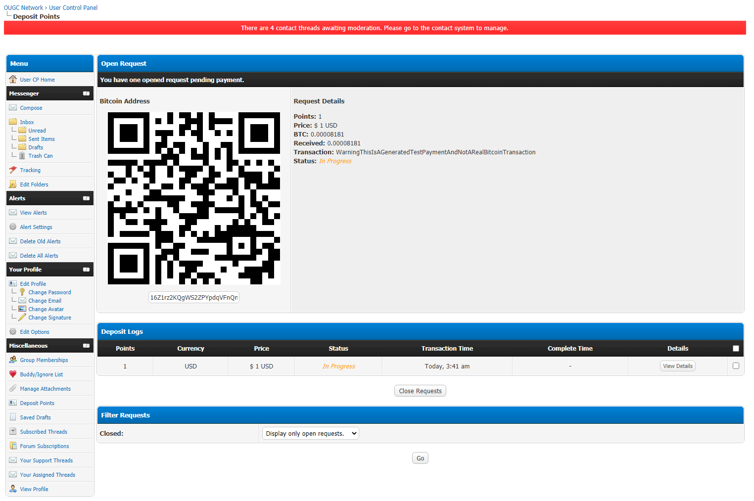The width and height of the screenshot is (754, 501).
Task: Click the Group Memberships people icon
Action: [x=13, y=360]
